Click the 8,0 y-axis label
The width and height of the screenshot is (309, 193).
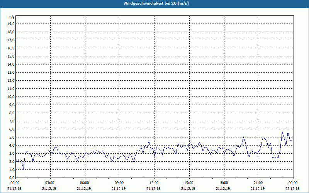coord(12,113)
